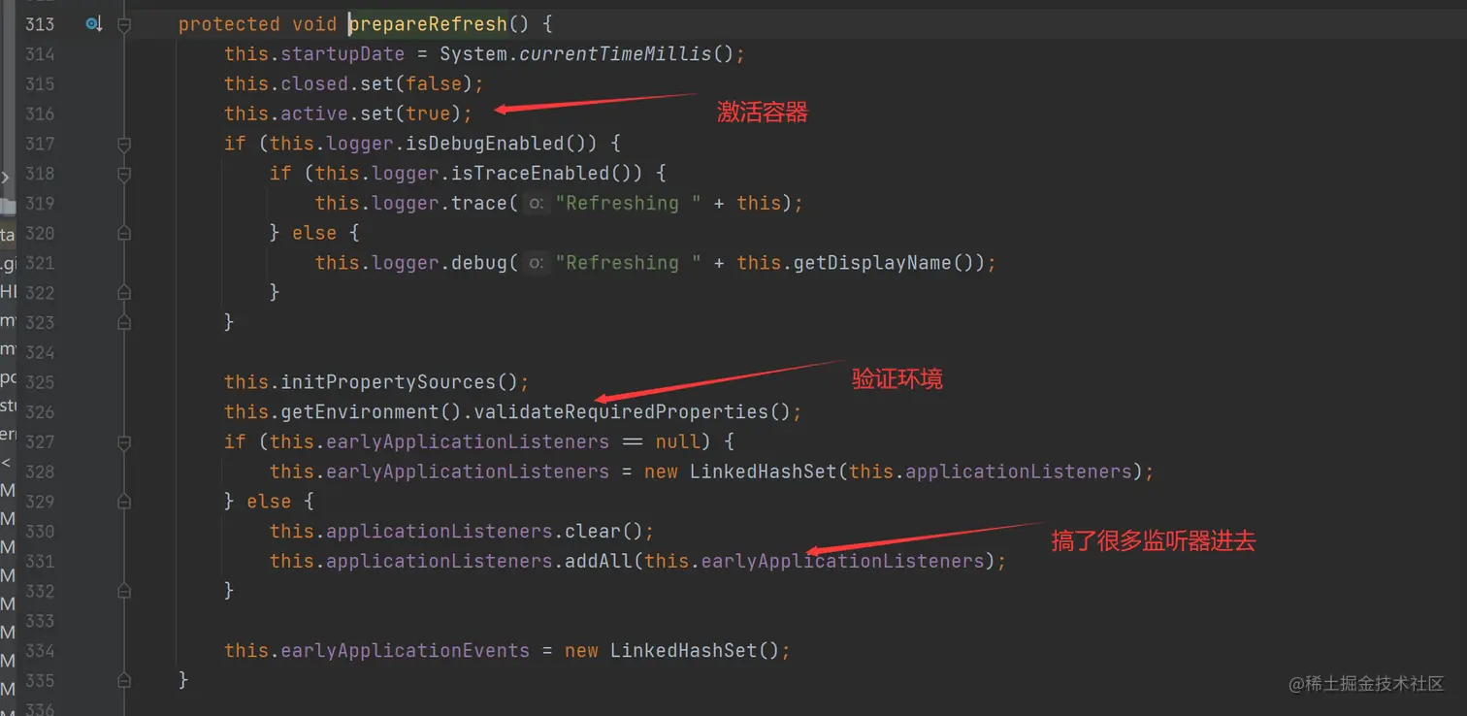Click the override gutter icon on line 313
The width and height of the screenshot is (1467, 716).
(x=93, y=23)
